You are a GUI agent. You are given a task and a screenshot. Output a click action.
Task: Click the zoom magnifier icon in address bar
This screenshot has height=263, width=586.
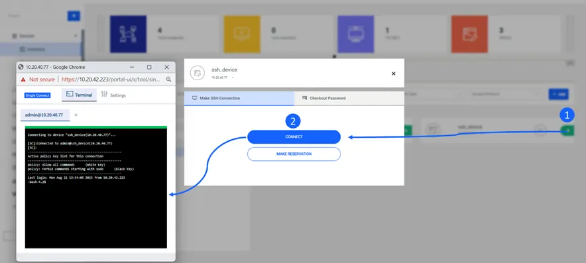tap(168, 79)
